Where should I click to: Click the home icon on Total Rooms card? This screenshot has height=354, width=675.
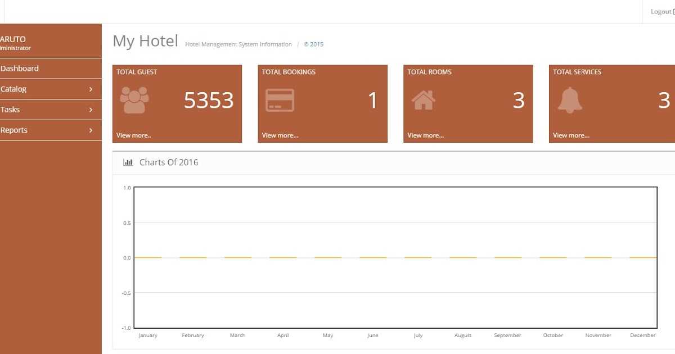click(424, 101)
